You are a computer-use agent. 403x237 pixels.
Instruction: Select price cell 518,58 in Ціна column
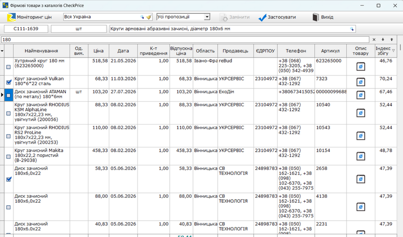point(99,67)
